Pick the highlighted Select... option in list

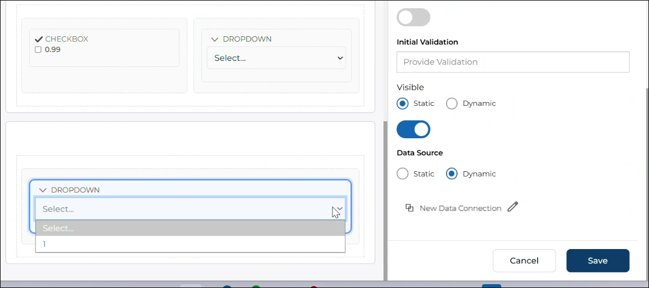pos(190,228)
